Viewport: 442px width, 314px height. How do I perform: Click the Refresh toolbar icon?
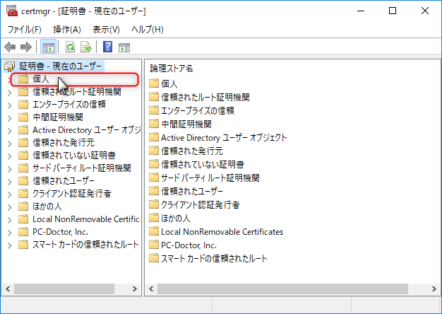tap(70, 47)
